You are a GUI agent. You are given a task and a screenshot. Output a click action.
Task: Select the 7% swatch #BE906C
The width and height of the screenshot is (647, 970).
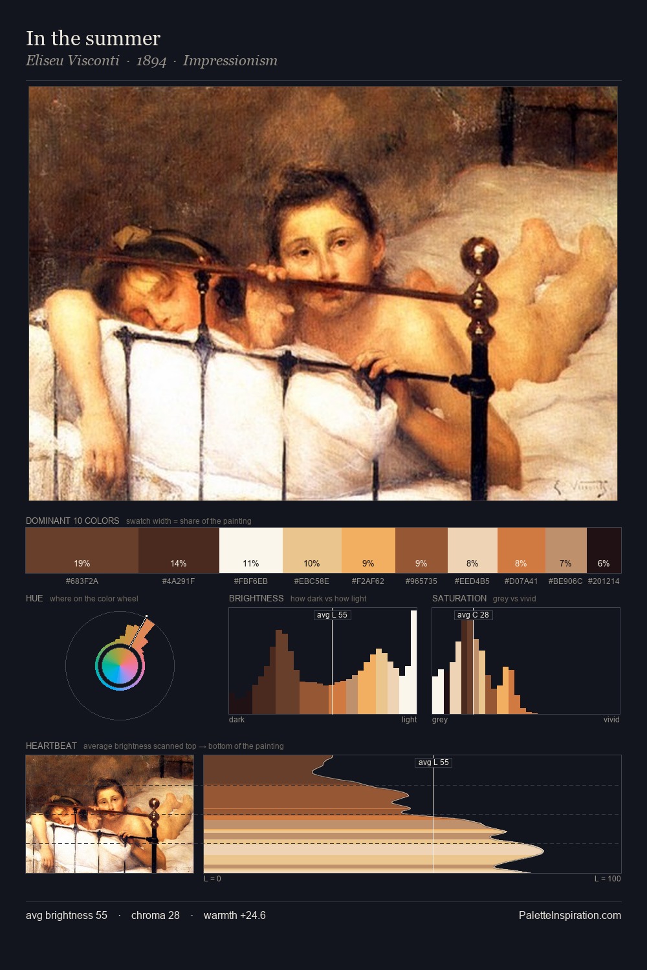[566, 550]
